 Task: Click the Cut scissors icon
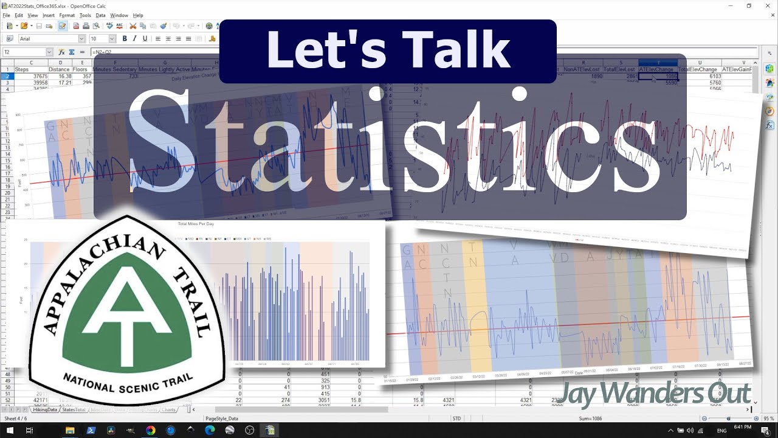point(133,26)
